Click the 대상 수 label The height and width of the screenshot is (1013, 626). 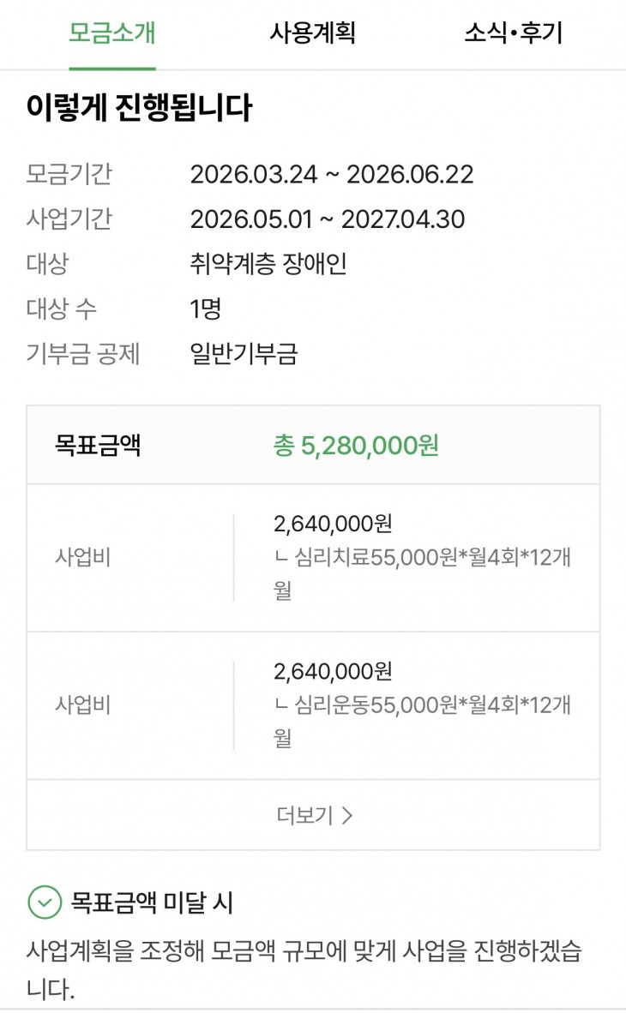point(61,309)
